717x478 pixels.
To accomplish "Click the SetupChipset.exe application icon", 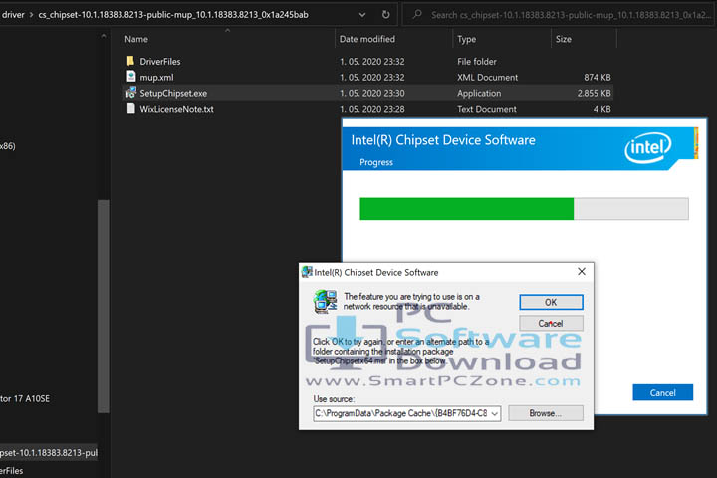I will 131,93.
